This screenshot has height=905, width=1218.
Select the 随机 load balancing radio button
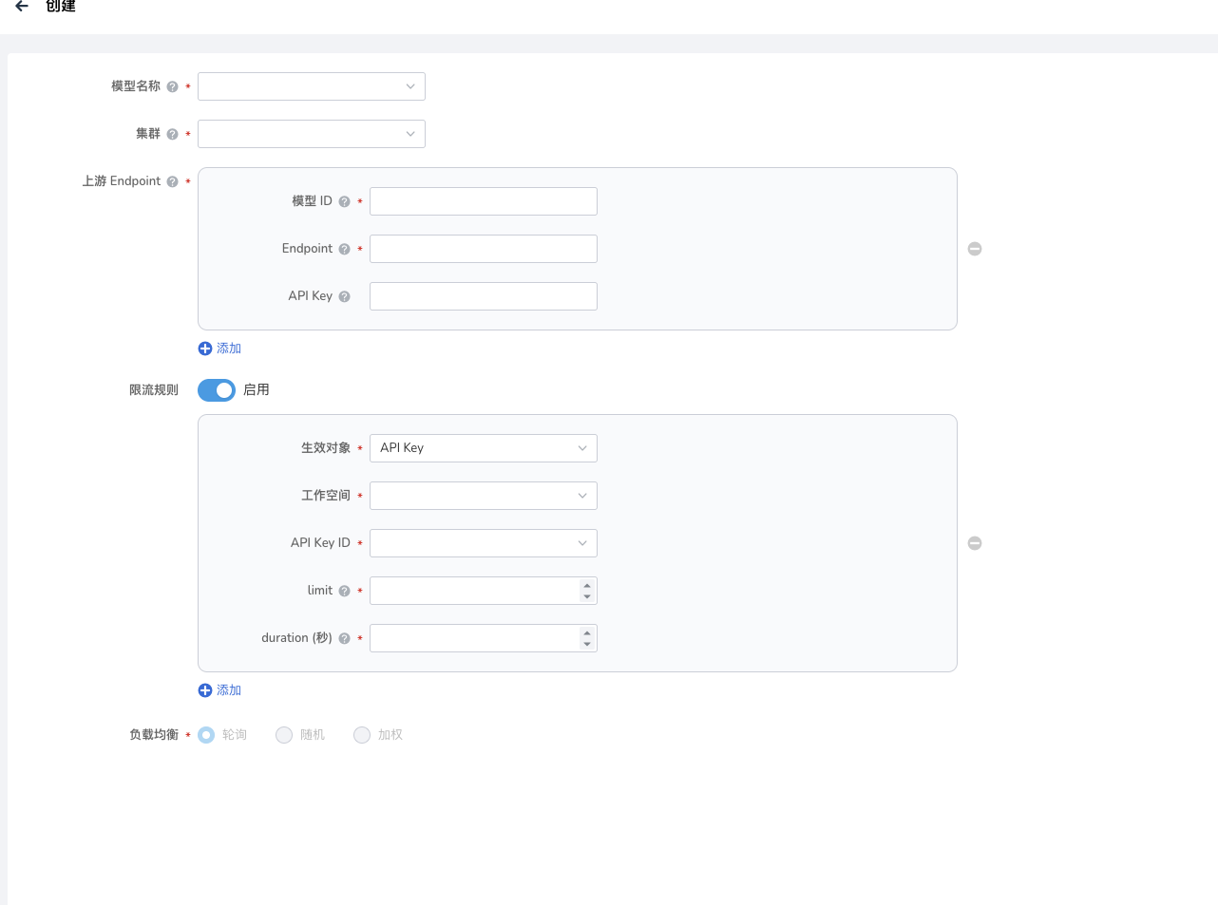point(284,735)
